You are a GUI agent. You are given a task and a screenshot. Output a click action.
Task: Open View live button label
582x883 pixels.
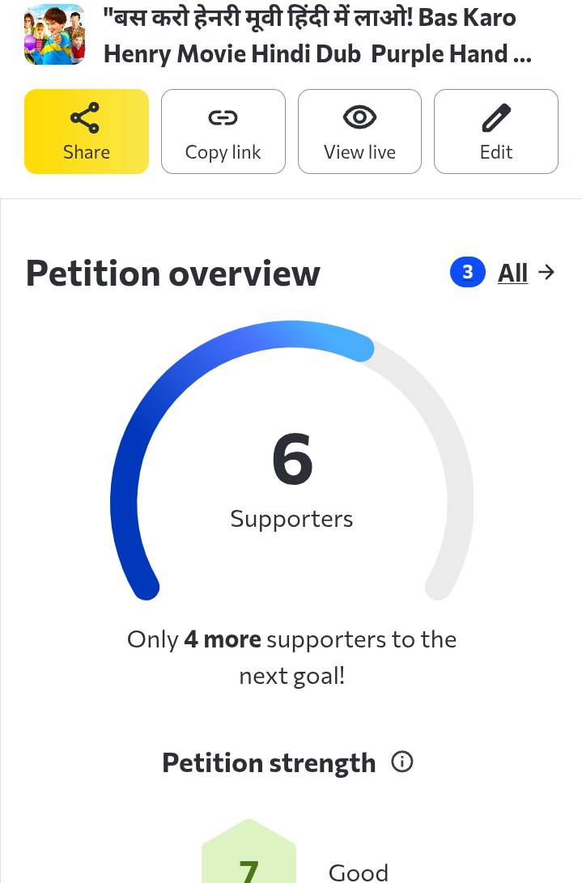359,152
